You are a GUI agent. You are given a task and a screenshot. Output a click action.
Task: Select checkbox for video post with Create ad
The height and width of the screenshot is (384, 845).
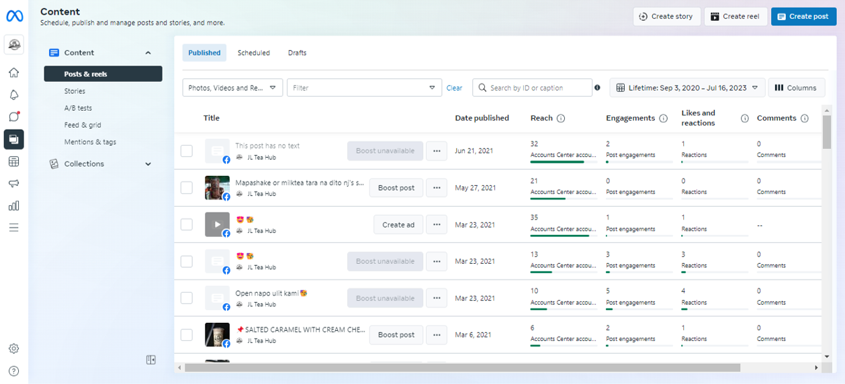(187, 225)
